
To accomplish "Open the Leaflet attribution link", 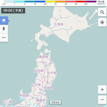I will tap(3, 106).
